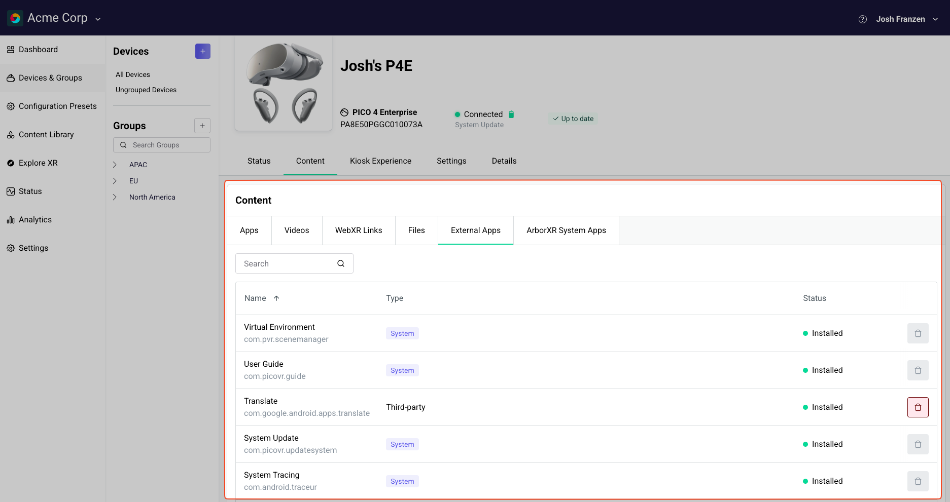Switch to the Kiosk Experience tab
The image size is (950, 502).
click(381, 161)
